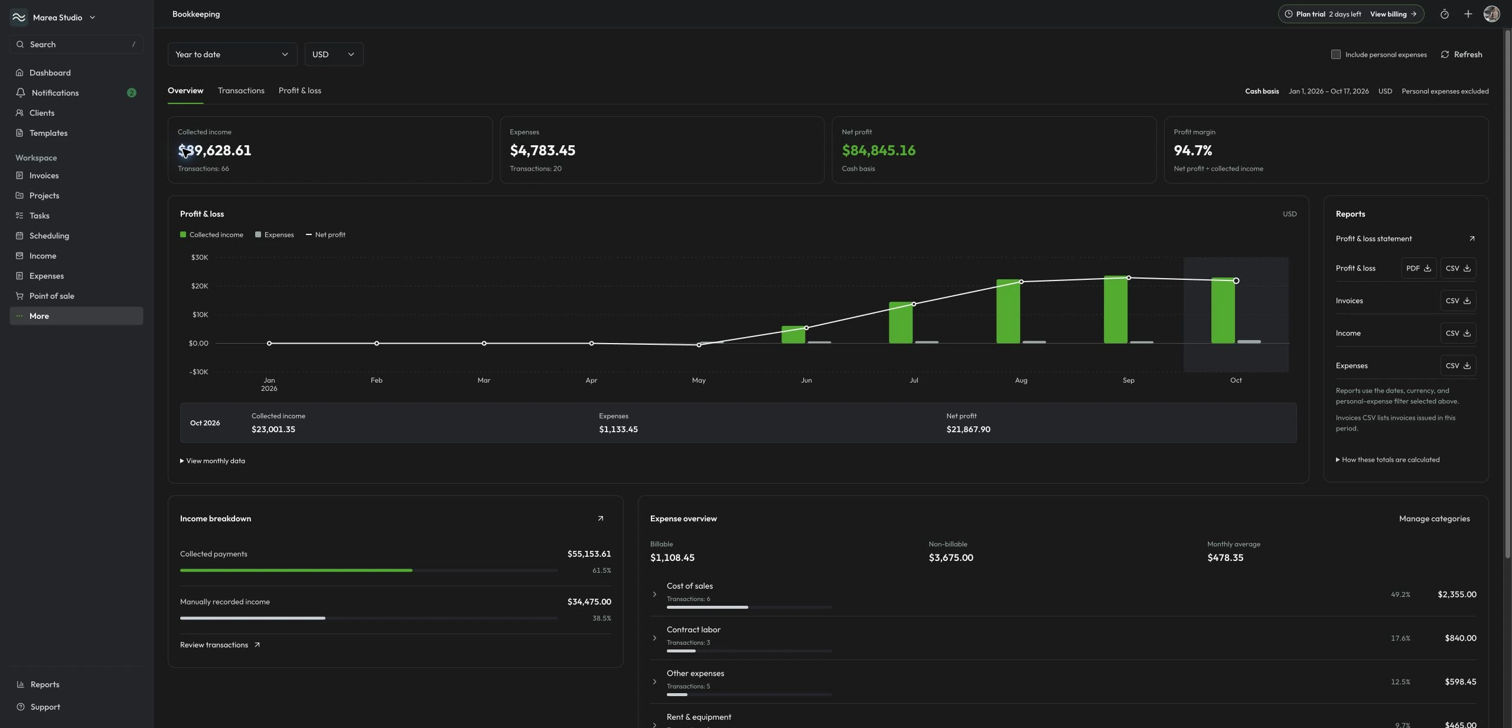Enable Include personal expenses checkbox
The image size is (1512, 728).
(x=1335, y=54)
